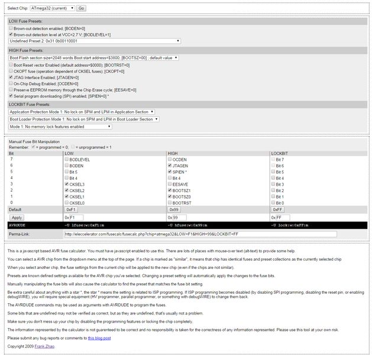Toggle the BOOTSZ0 checkbox
Viewport: 372px width, 357px height.
[170, 196]
